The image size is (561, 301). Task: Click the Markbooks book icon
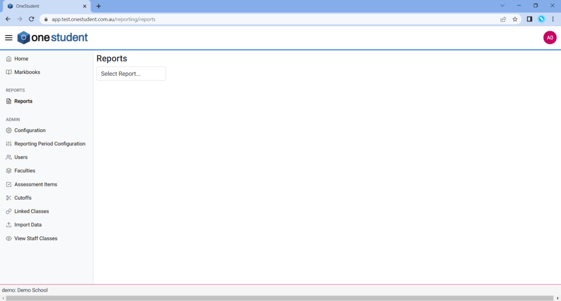tap(9, 72)
